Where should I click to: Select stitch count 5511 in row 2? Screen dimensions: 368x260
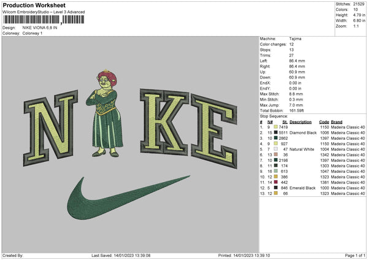click(283, 133)
